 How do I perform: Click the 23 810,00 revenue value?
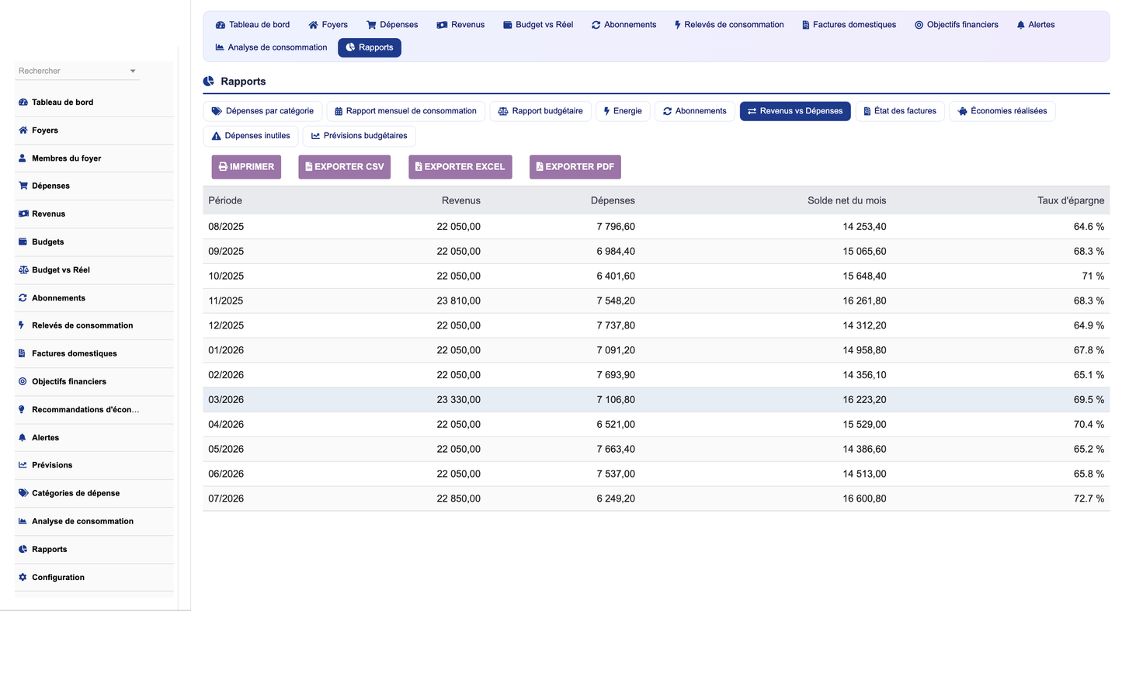(x=458, y=301)
